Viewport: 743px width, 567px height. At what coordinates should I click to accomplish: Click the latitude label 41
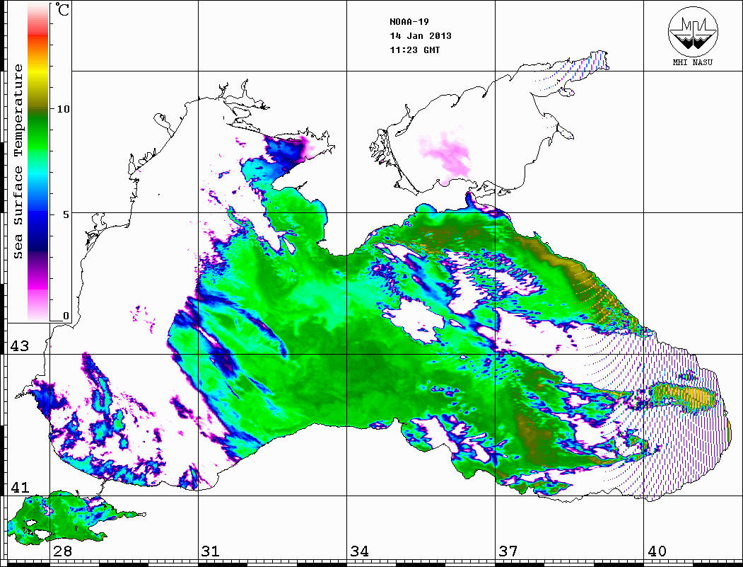point(20,487)
